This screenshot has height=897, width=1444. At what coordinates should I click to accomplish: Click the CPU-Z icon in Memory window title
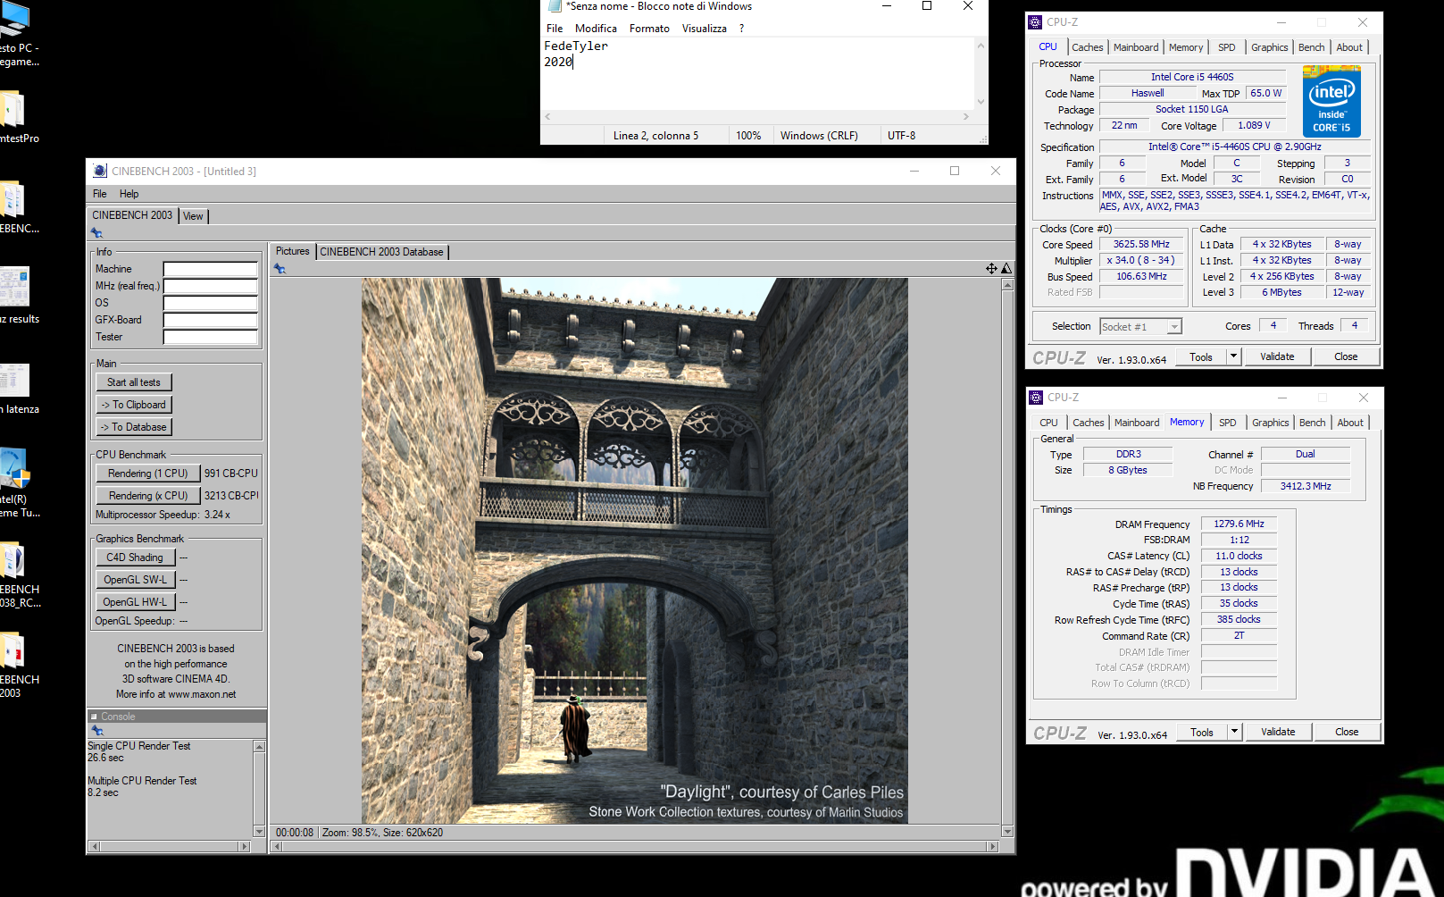click(1036, 398)
